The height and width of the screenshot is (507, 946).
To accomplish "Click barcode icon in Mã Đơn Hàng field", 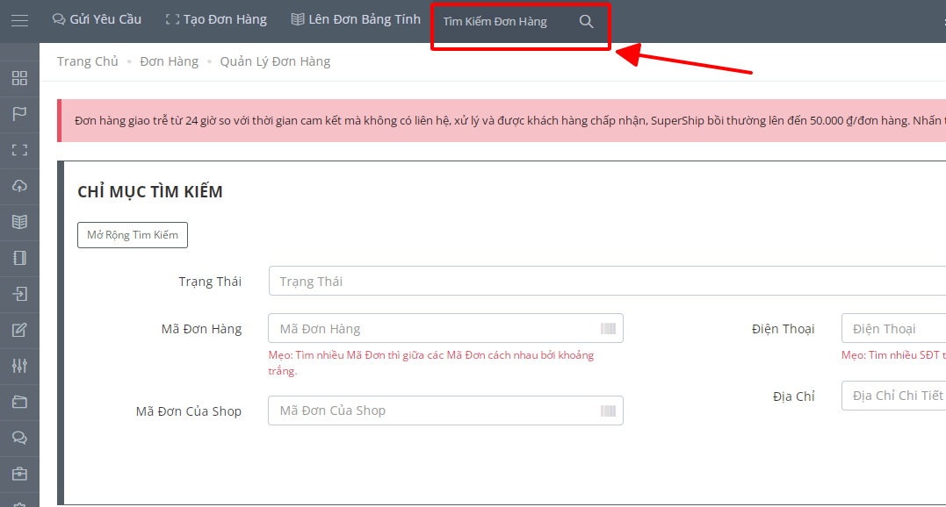I will tap(608, 328).
